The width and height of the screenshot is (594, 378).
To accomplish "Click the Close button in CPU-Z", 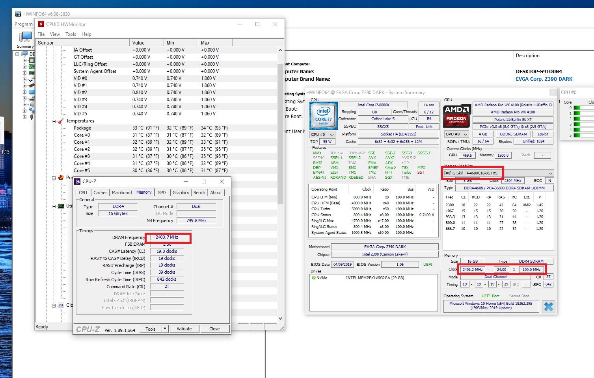I will point(214,329).
